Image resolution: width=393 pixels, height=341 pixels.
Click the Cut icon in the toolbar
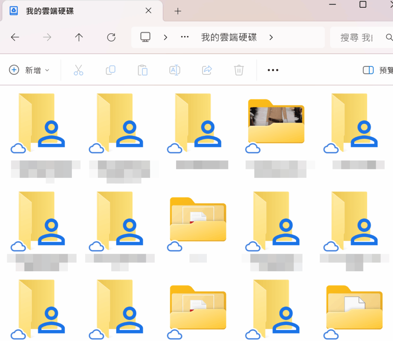78,70
